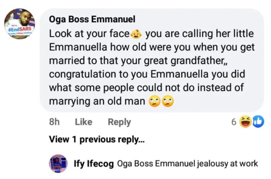View who reacted via the 6 count
Viewport: 271px width, 179px height.
(234, 122)
